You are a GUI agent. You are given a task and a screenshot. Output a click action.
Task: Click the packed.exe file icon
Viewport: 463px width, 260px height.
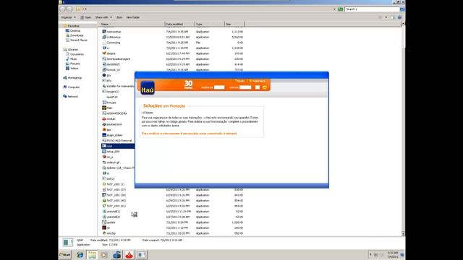pyautogui.click(x=104, y=124)
